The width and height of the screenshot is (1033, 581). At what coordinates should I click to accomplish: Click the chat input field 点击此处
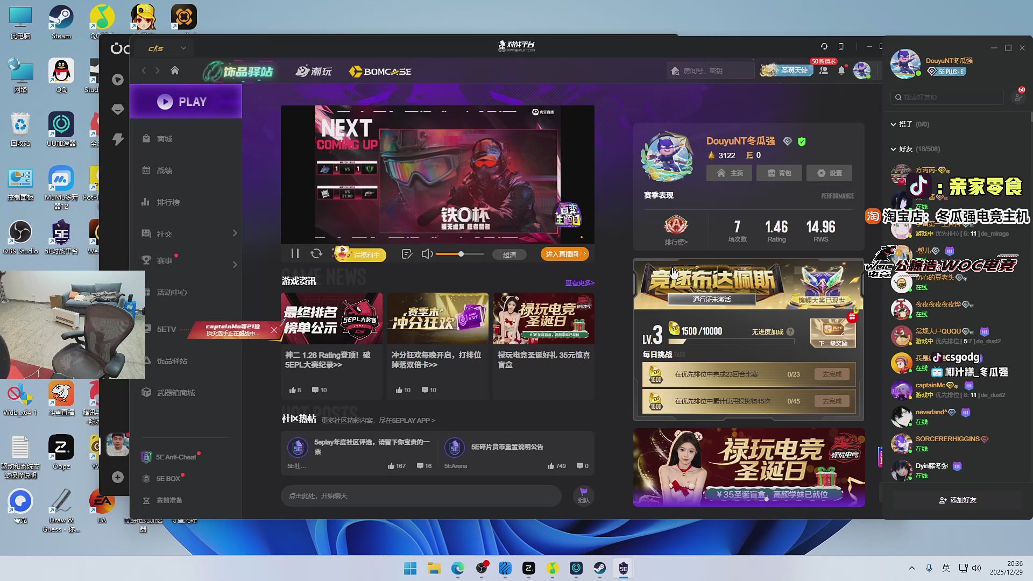[420, 495]
